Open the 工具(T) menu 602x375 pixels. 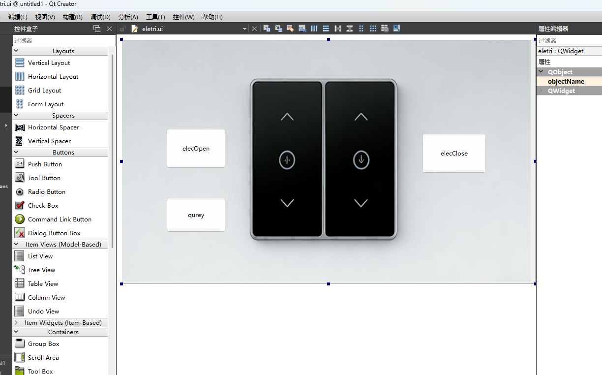click(156, 17)
